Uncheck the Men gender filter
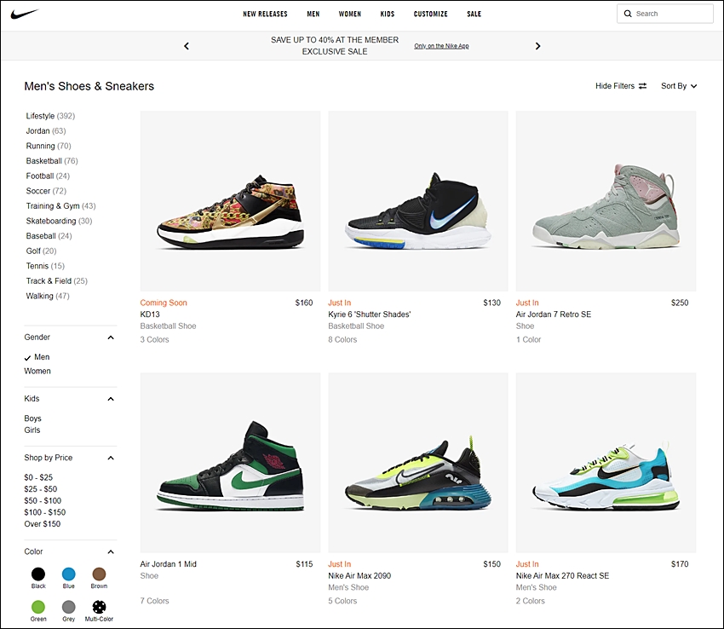 point(37,357)
